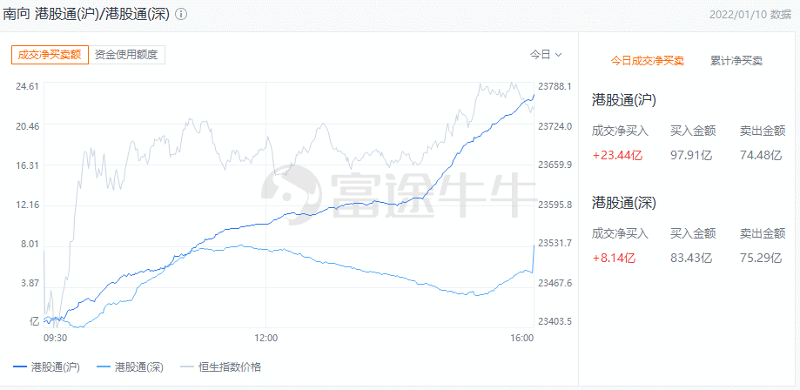Click the 2022/01/10 数据 date label
Image resolution: width=800 pixels, height=390 pixels.
[x=750, y=16]
